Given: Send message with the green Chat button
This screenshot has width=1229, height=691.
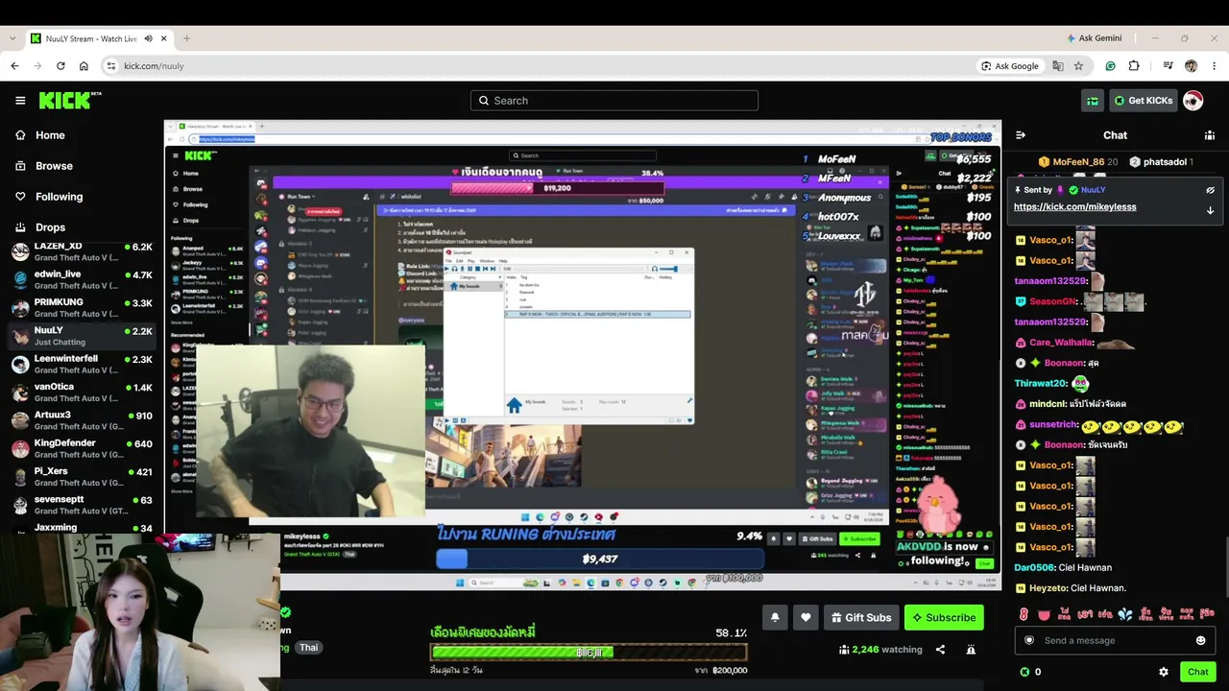Looking at the screenshot, I should [1197, 672].
